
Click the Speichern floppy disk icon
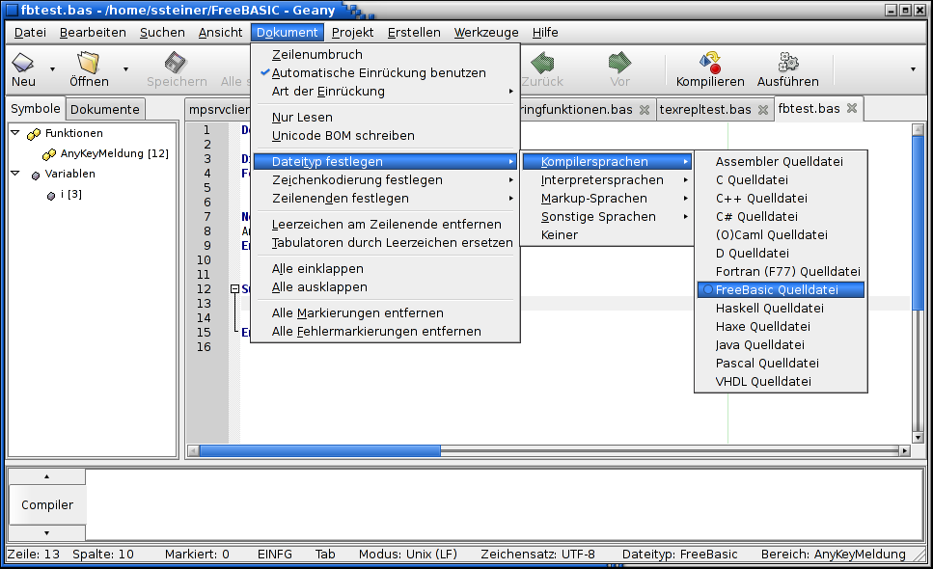click(176, 62)
